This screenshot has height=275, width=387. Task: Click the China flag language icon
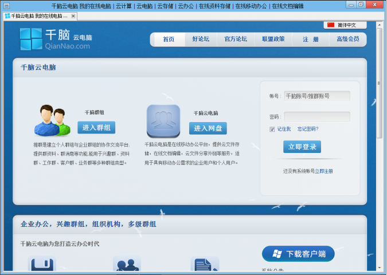(x=331, y=25)
